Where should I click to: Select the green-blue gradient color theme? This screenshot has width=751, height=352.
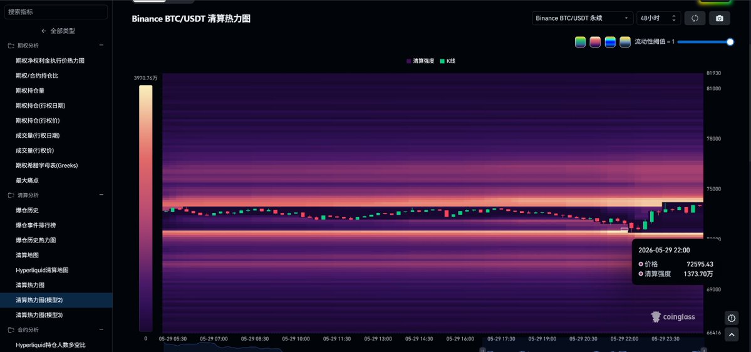(580, 42)
